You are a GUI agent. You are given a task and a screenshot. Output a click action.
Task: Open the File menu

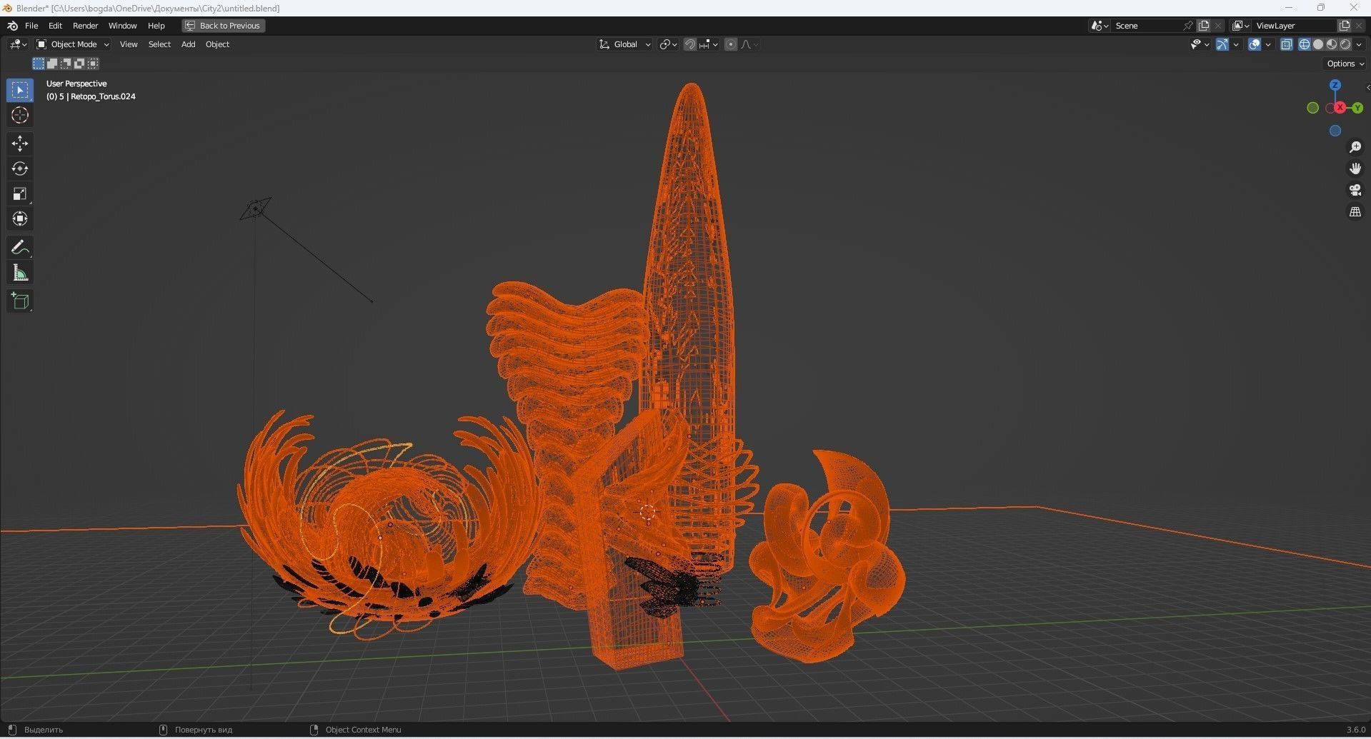[31, 26]
